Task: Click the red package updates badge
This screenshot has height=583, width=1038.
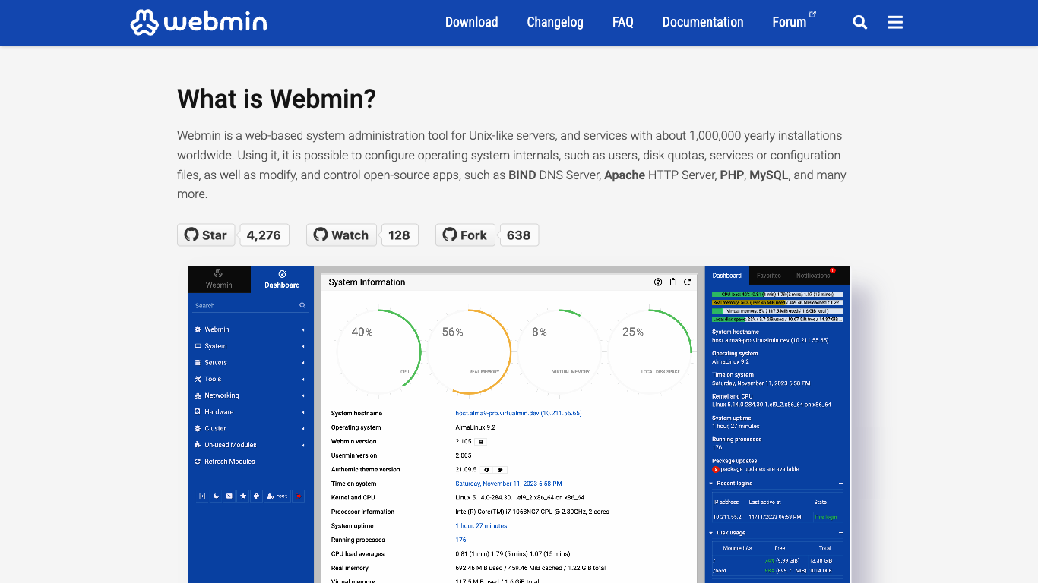Action: coord(715,469)
